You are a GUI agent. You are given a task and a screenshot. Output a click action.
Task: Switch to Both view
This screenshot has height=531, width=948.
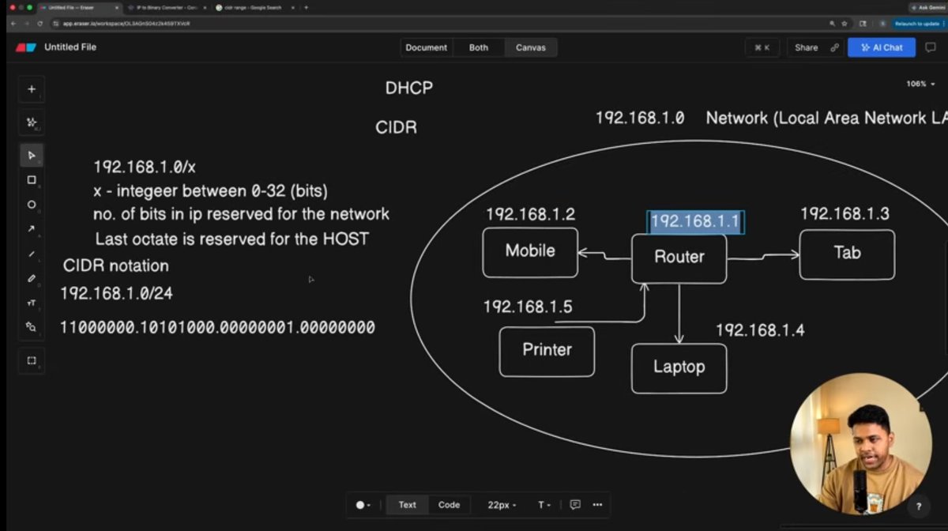tap(479, 47)
